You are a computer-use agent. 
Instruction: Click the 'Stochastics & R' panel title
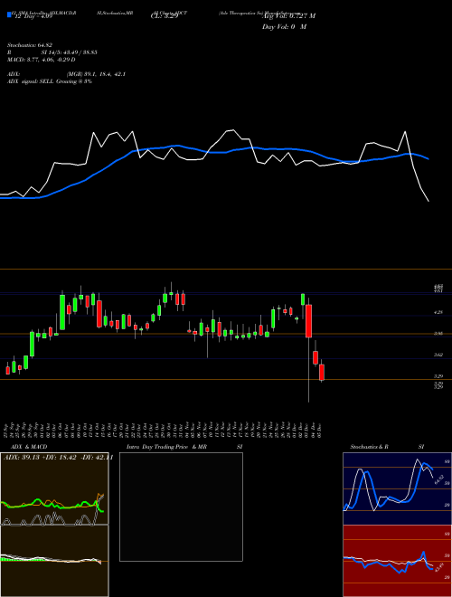[369, 447]
